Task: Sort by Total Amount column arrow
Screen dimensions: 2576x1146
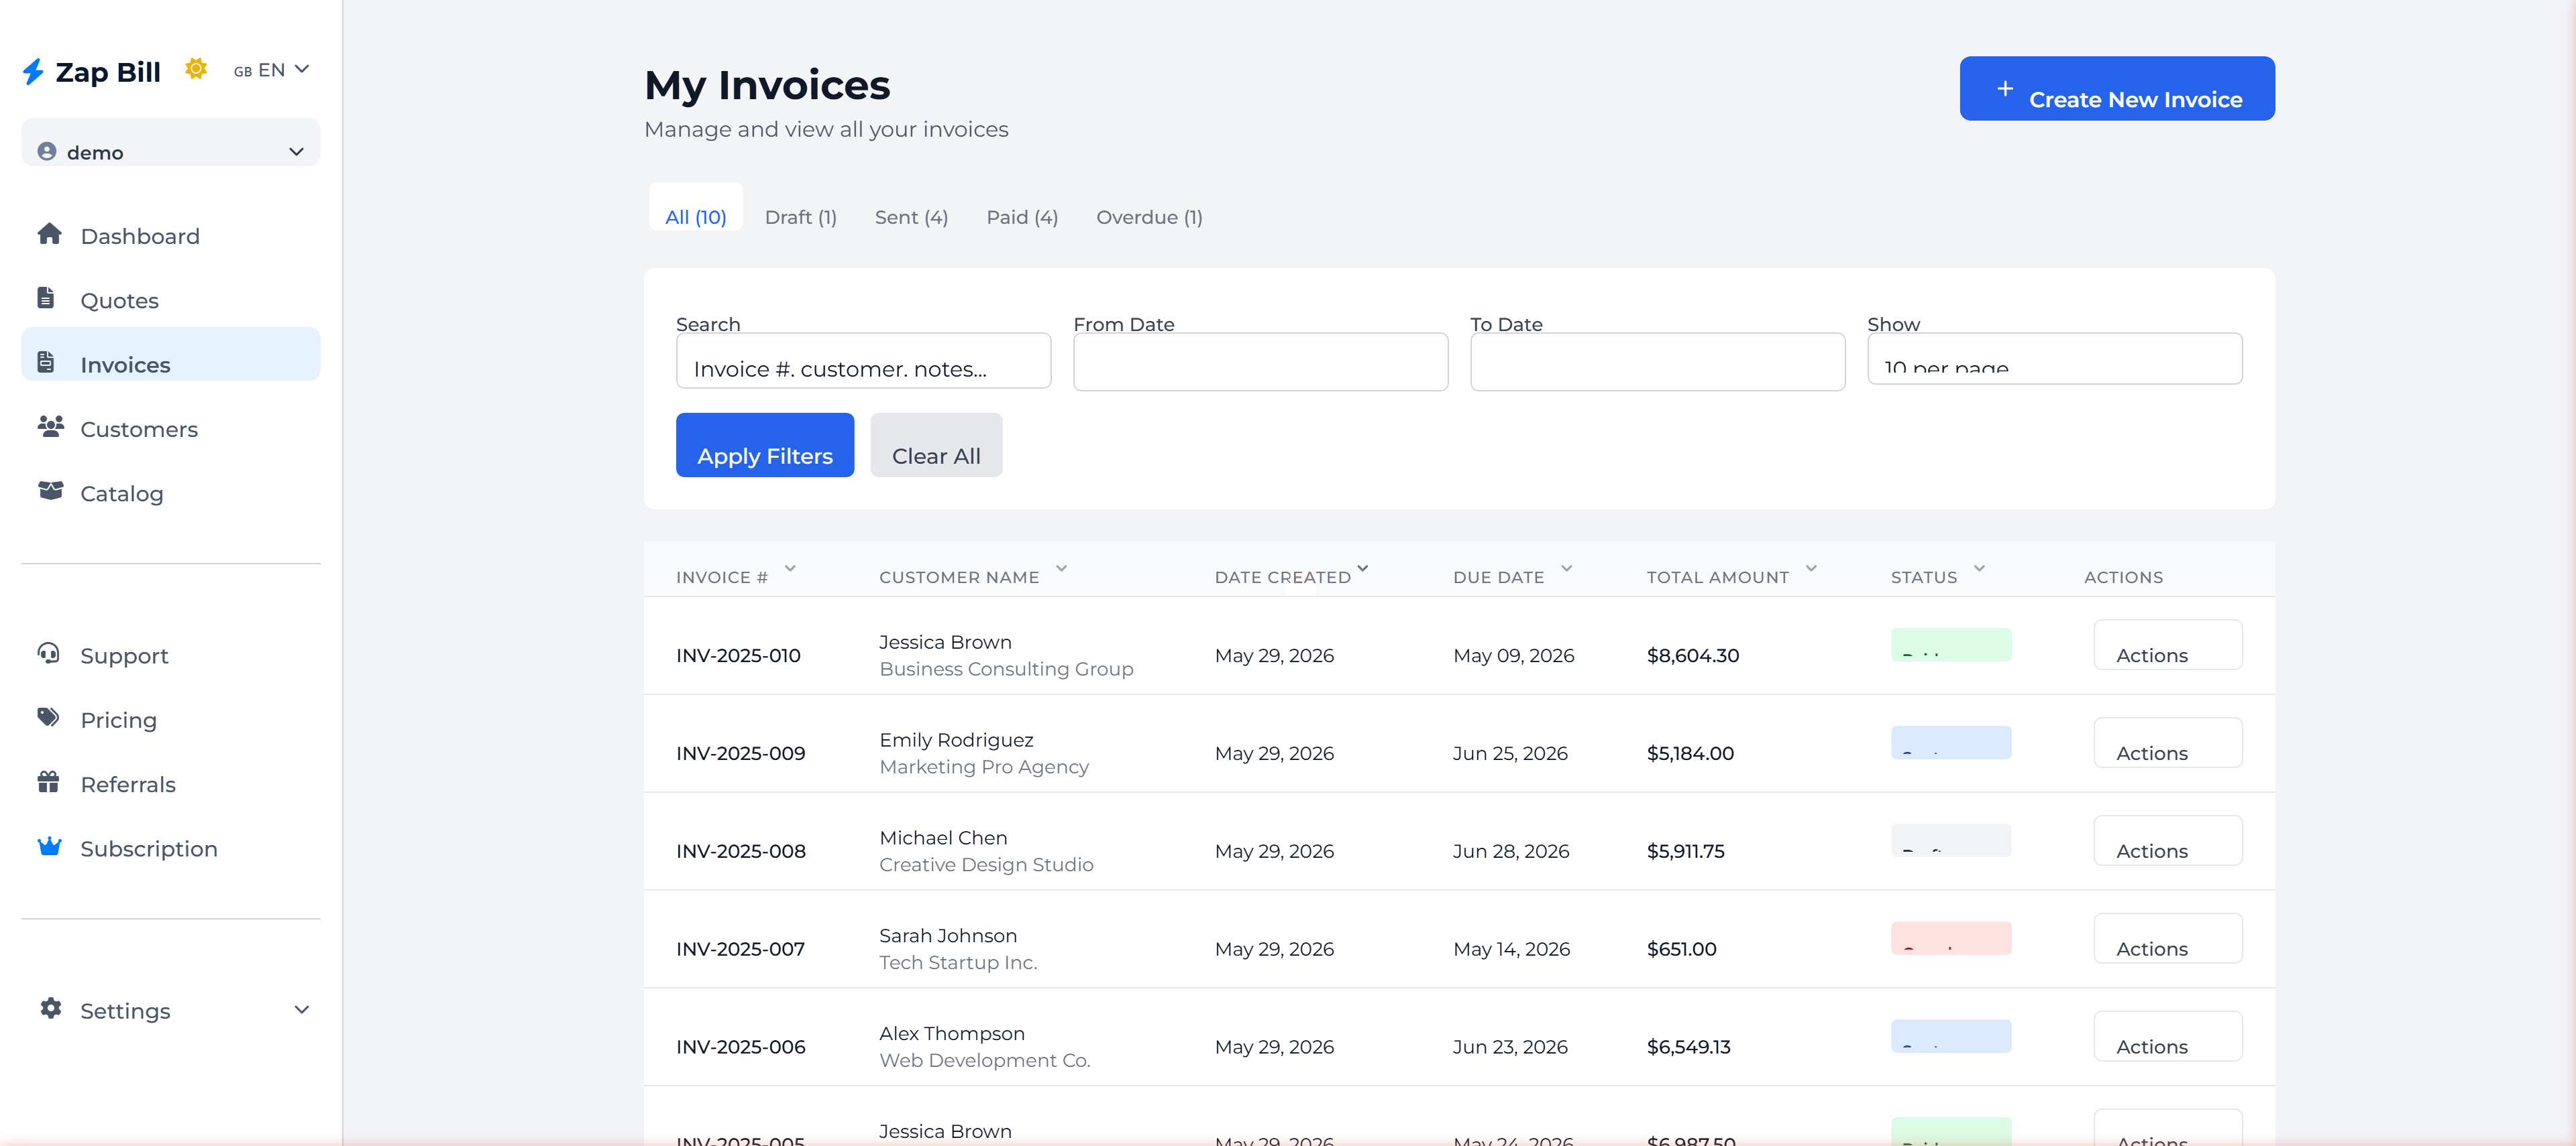Action: (x=1810, y=568)
